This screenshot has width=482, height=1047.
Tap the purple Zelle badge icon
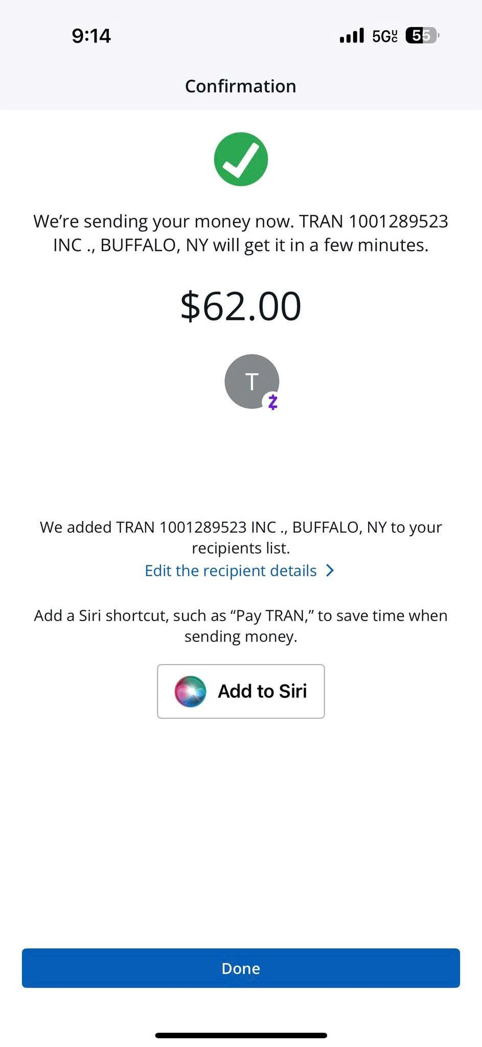click(273, 402)
